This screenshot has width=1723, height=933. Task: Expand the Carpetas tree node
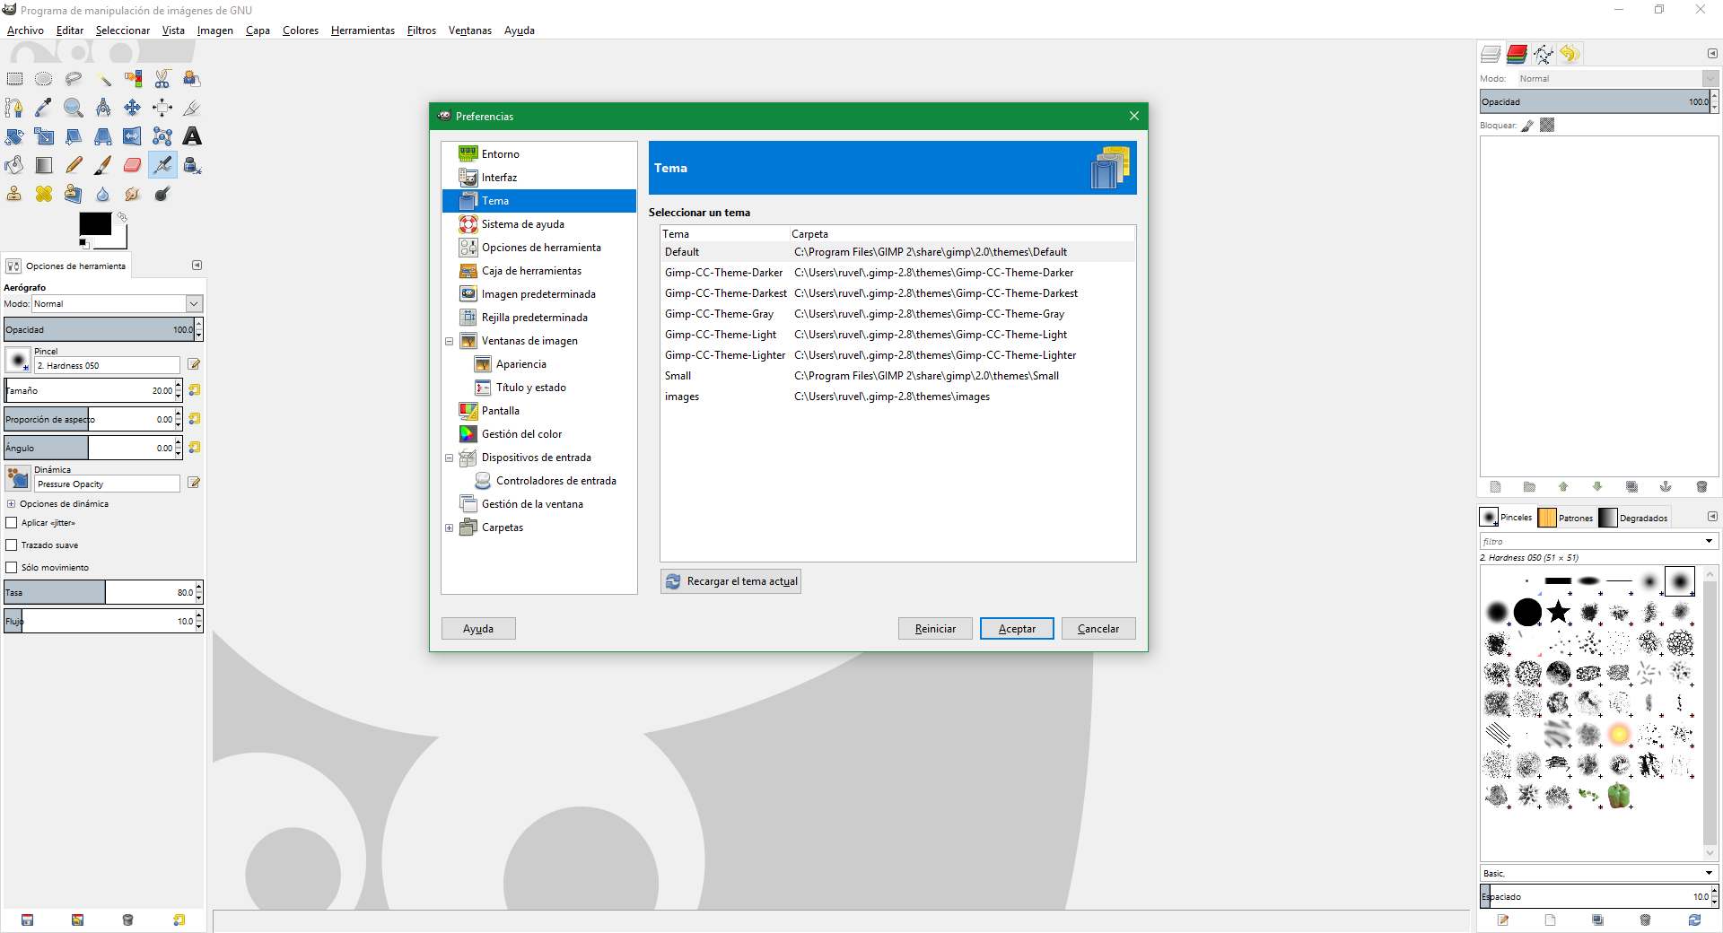pos(450,528)
